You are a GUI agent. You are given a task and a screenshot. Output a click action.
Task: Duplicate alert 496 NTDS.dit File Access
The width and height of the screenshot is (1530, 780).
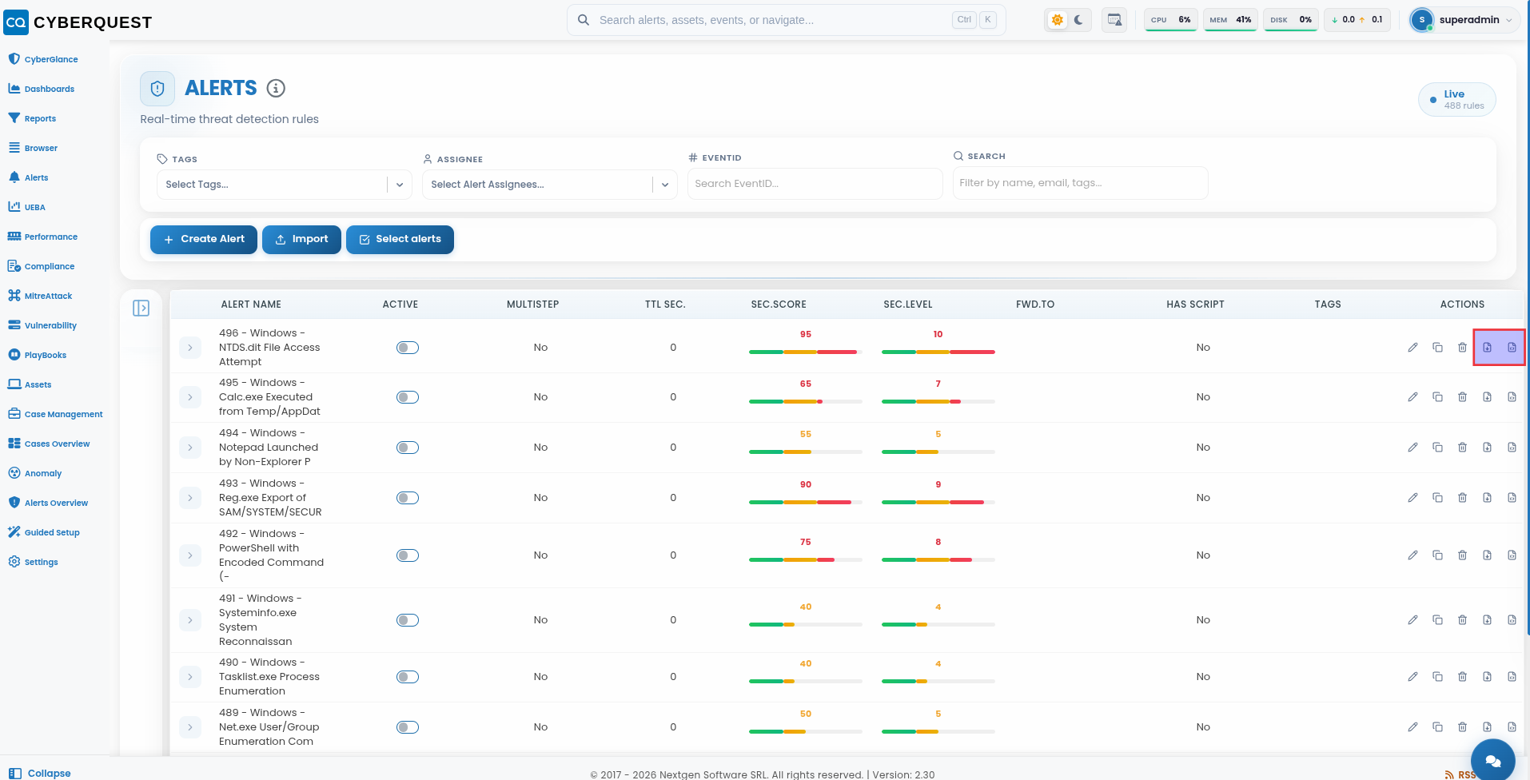[1438, 348]
